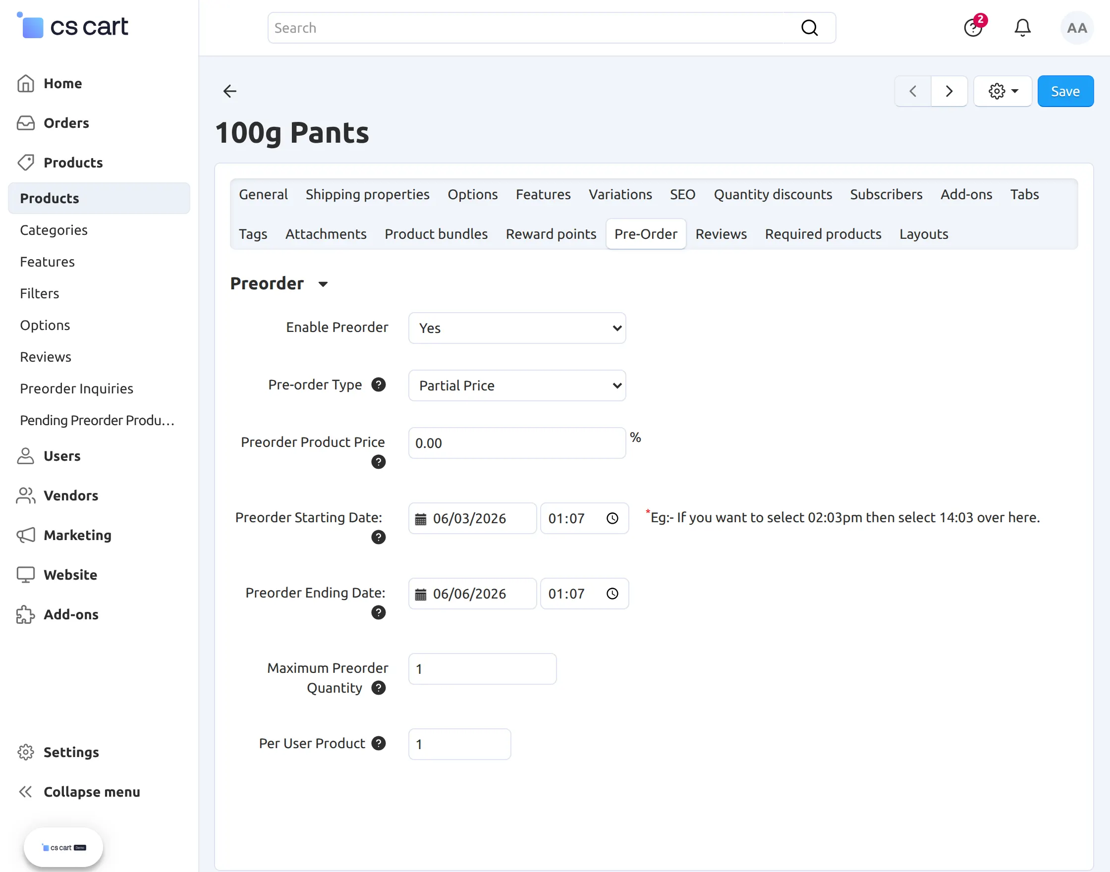Open calendar for the ending date
1110x872 pixels.
pyautogui.click(x=420, y=594)
